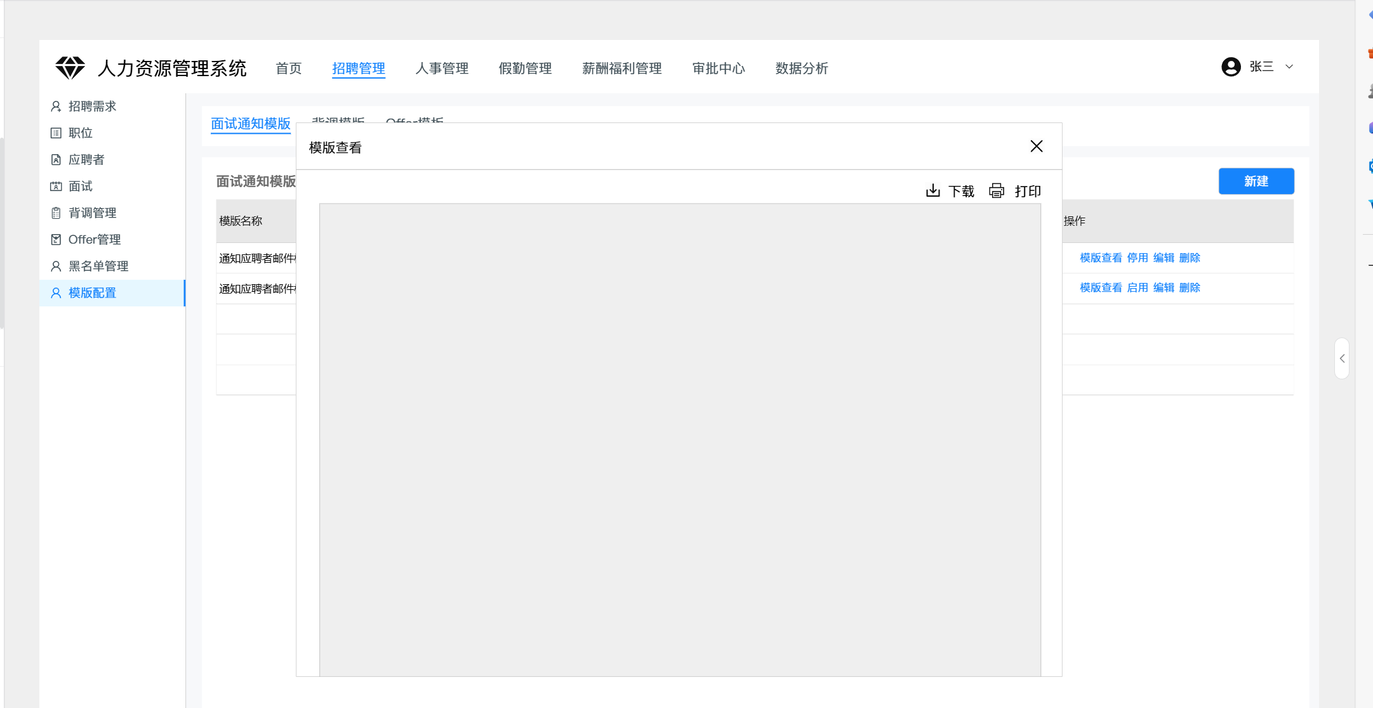Open 职位 in the sidebar
The width and height of the screenshot is (1373, 708).
(80, 133)
